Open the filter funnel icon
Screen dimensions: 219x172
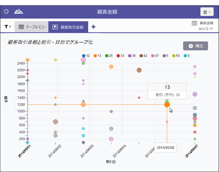(x=6, y=27)
